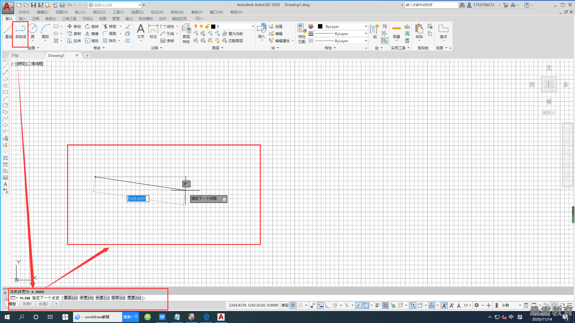Open the Text (文字) tool
575x323 pixels.
pos(140,31)
